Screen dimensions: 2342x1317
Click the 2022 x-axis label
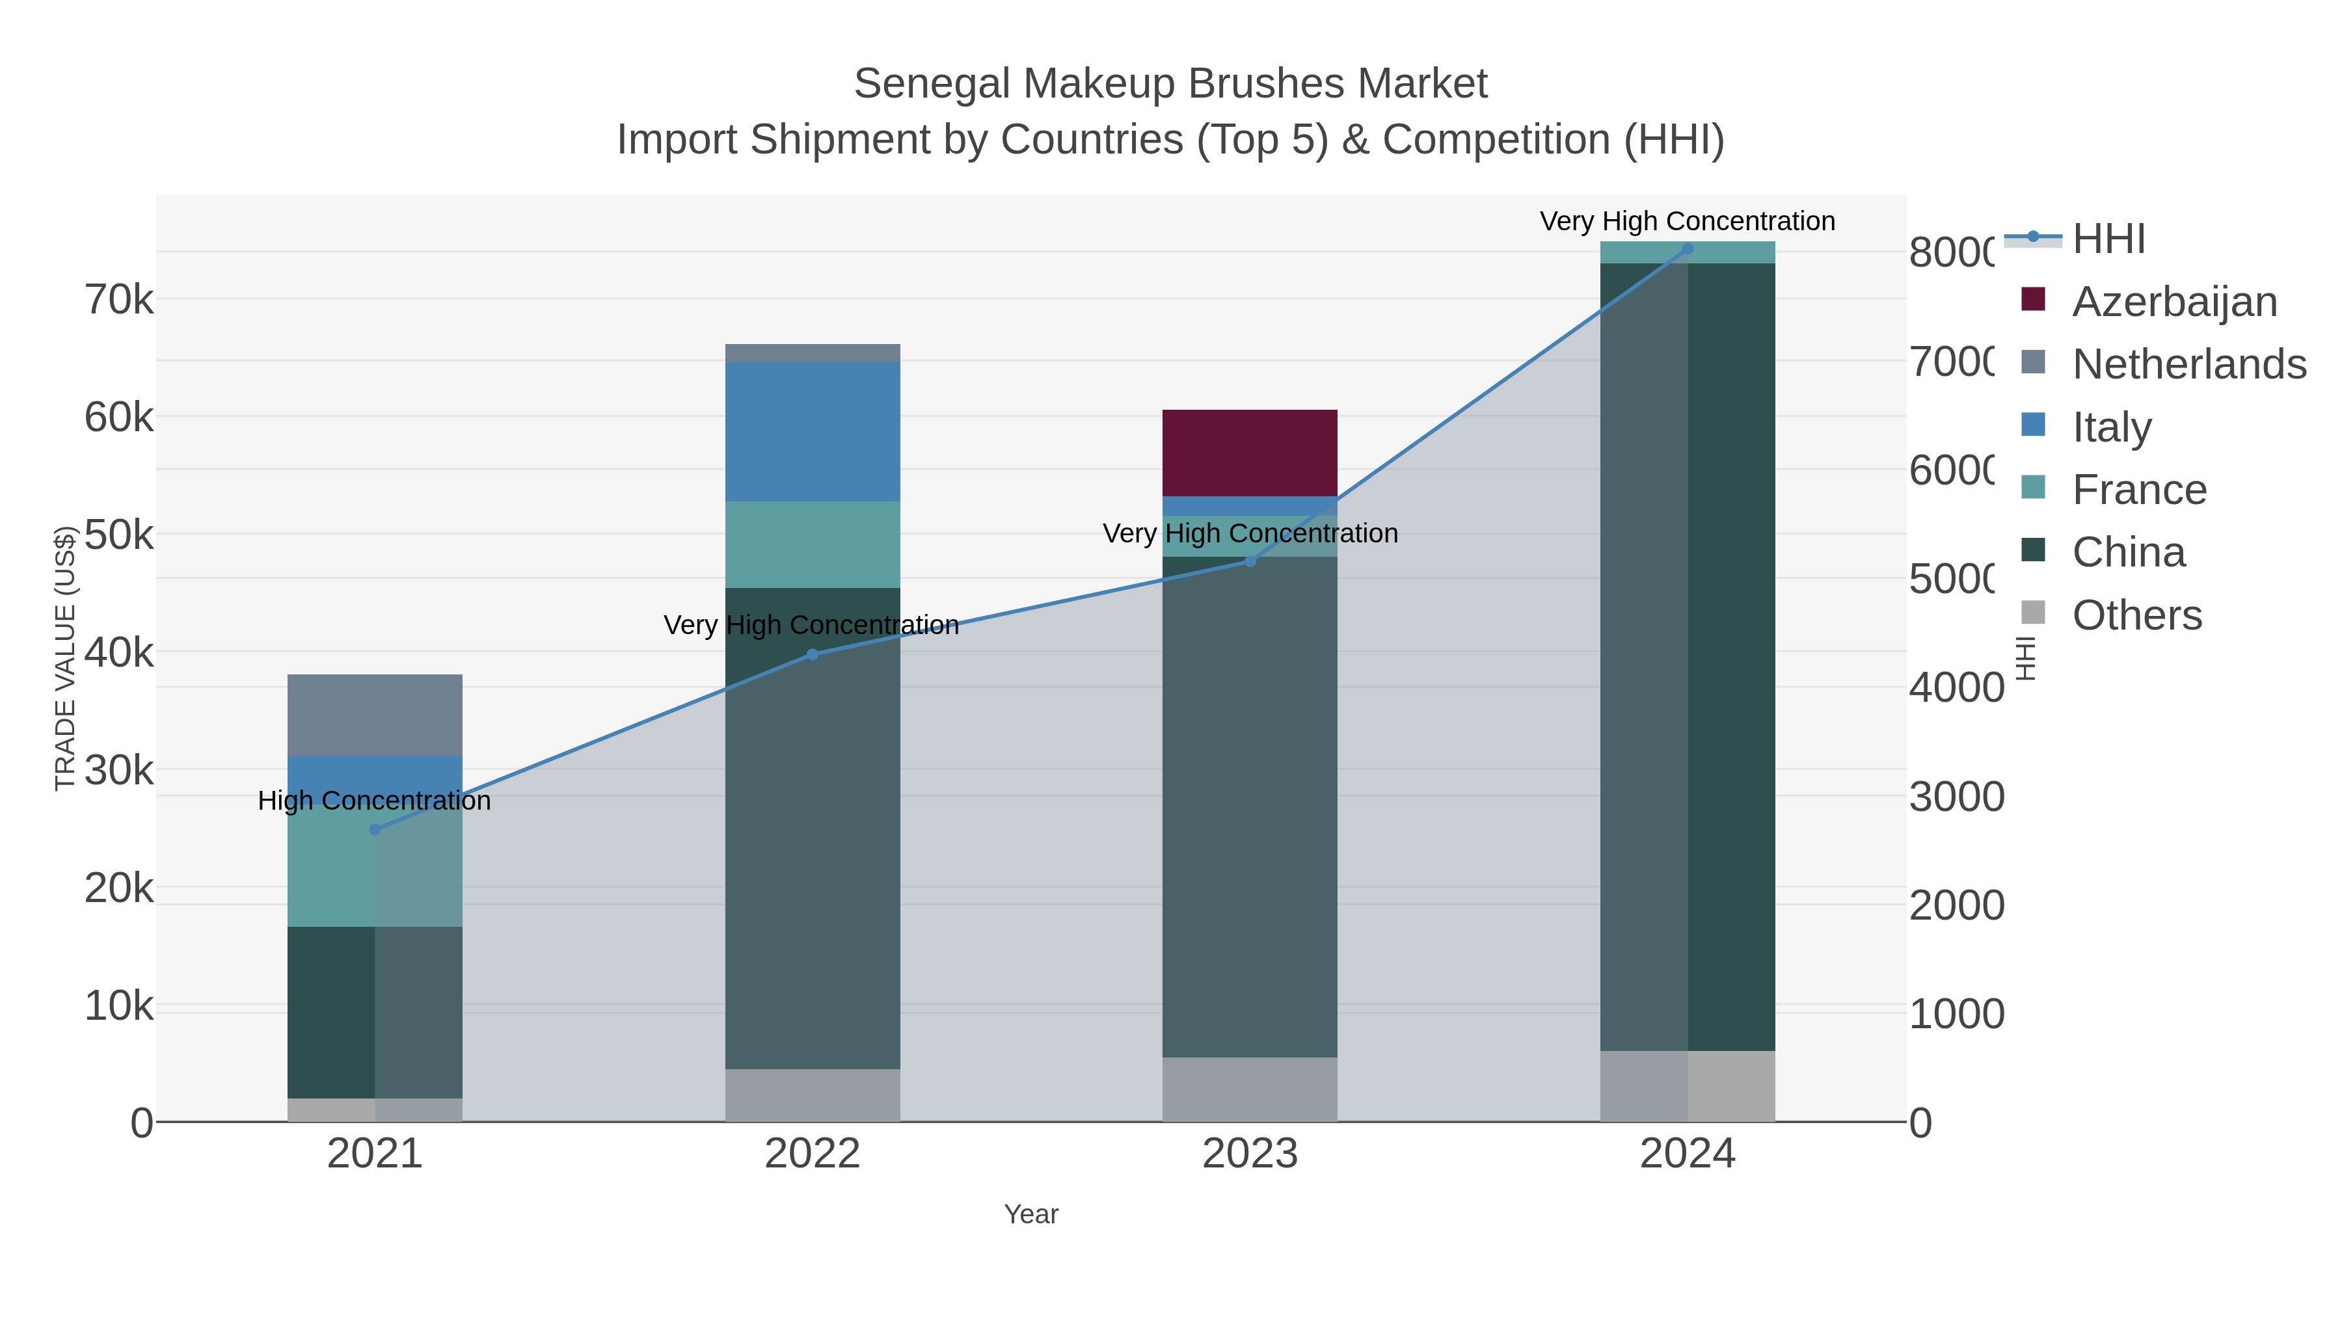pos(813,1154)
